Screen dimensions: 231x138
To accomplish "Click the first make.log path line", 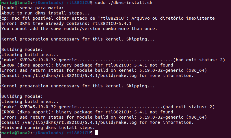I will (97, 76).
